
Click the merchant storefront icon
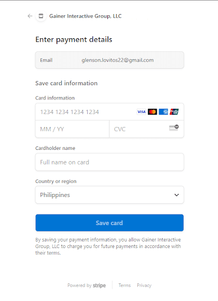(x=41, y=16)
